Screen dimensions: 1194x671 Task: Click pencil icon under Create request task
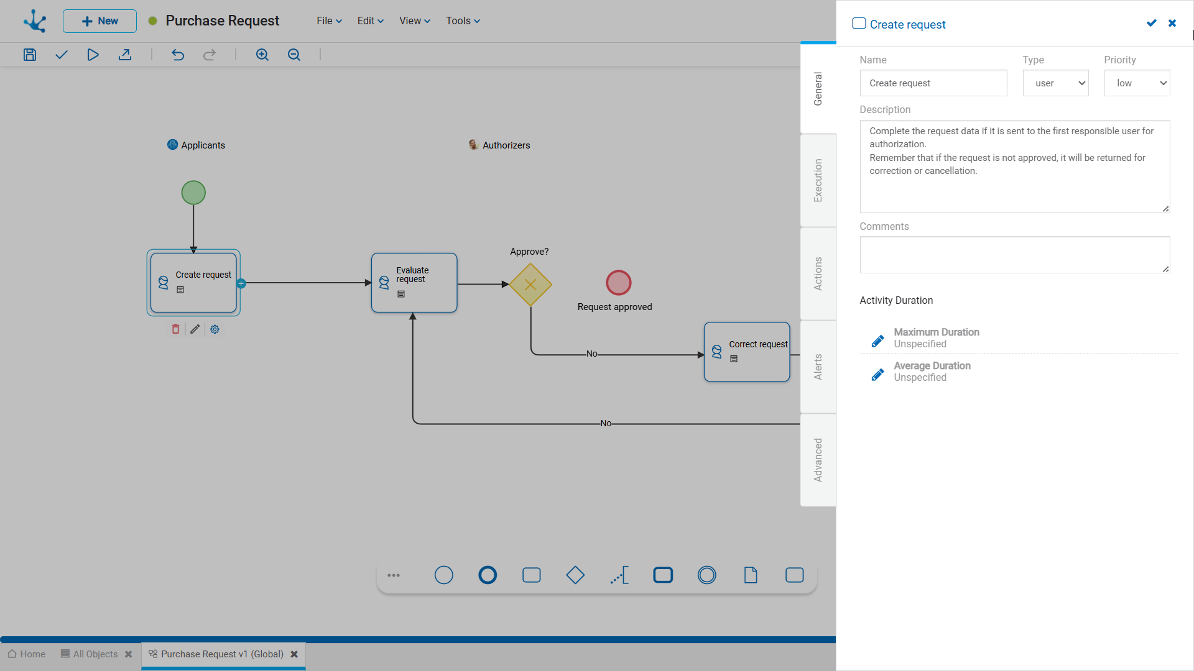pyautogui.click(x=195, y=329)
